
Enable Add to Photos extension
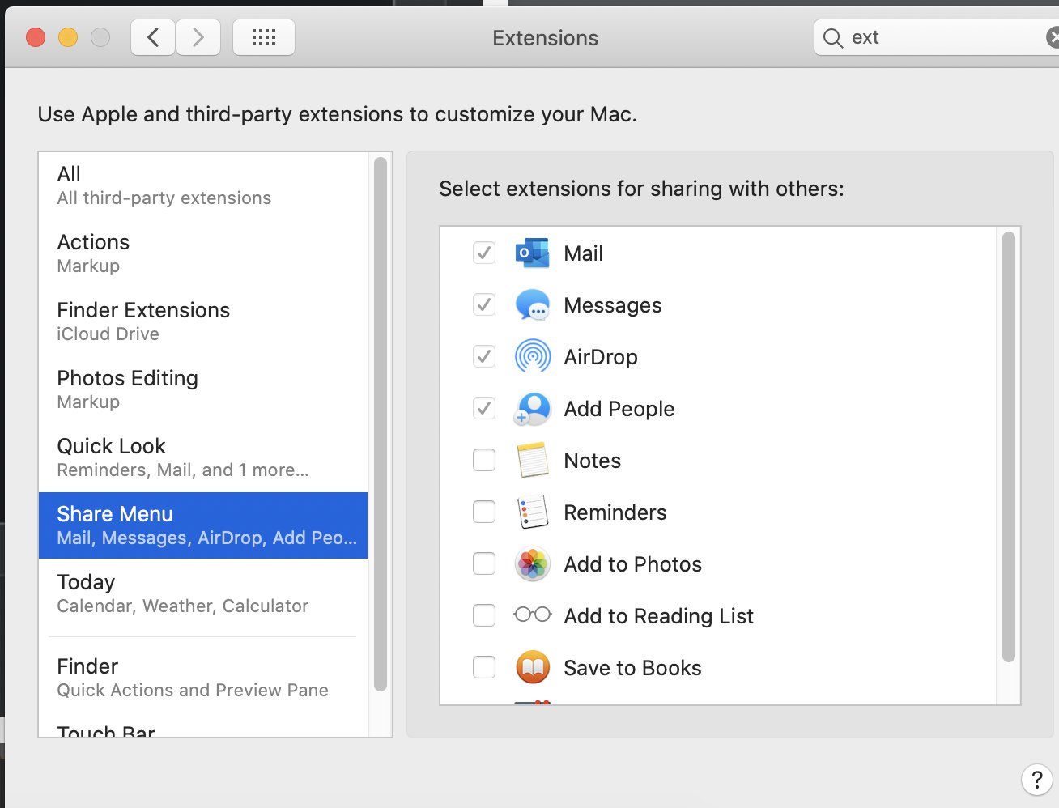point(484,564)
